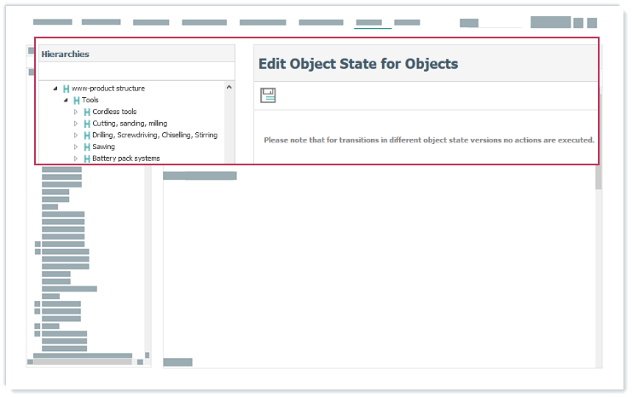Click the hierarchy icon beside Sawing
Screen dimensions: 632x398
click(86, 147)
